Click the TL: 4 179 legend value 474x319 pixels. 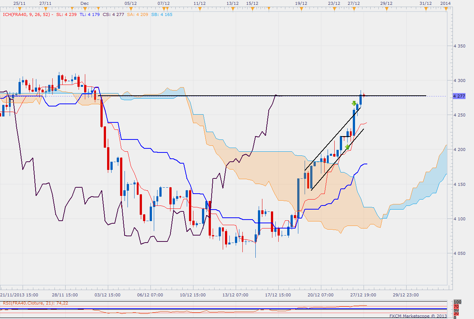90,14
